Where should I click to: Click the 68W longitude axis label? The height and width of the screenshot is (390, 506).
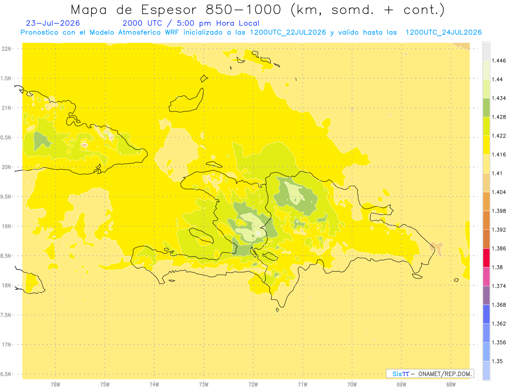[x=451, y=385]
